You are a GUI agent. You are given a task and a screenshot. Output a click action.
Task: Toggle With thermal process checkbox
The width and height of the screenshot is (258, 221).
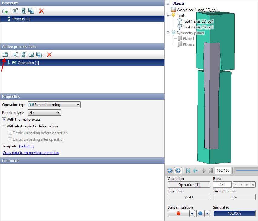(4, 120)
